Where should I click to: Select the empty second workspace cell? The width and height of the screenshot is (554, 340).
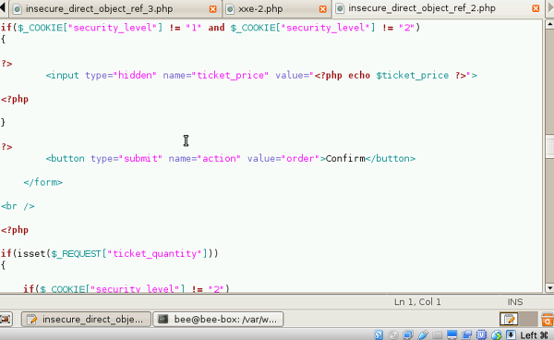(x=528, y=319)
